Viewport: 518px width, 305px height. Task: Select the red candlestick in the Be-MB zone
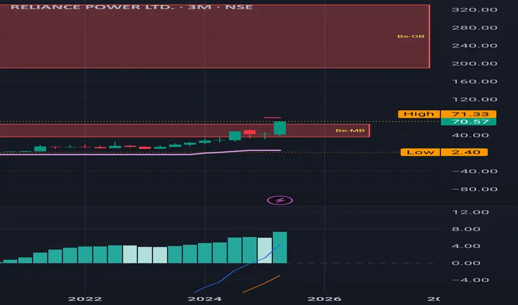click(x=250, y=132)
